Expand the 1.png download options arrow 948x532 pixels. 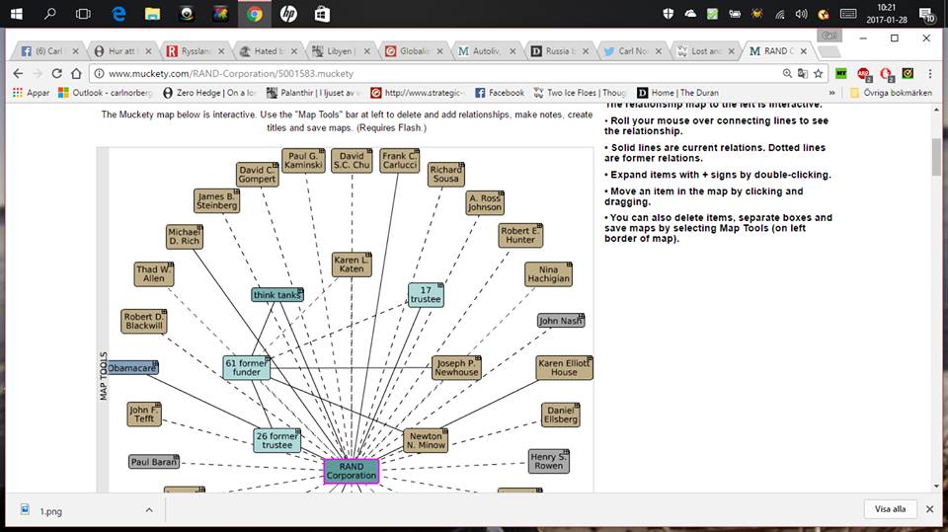point(149,509)
